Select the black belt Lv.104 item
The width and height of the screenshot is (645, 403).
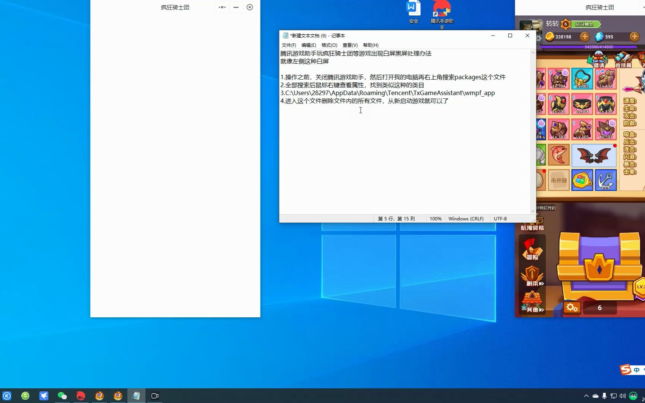[582, 104]
